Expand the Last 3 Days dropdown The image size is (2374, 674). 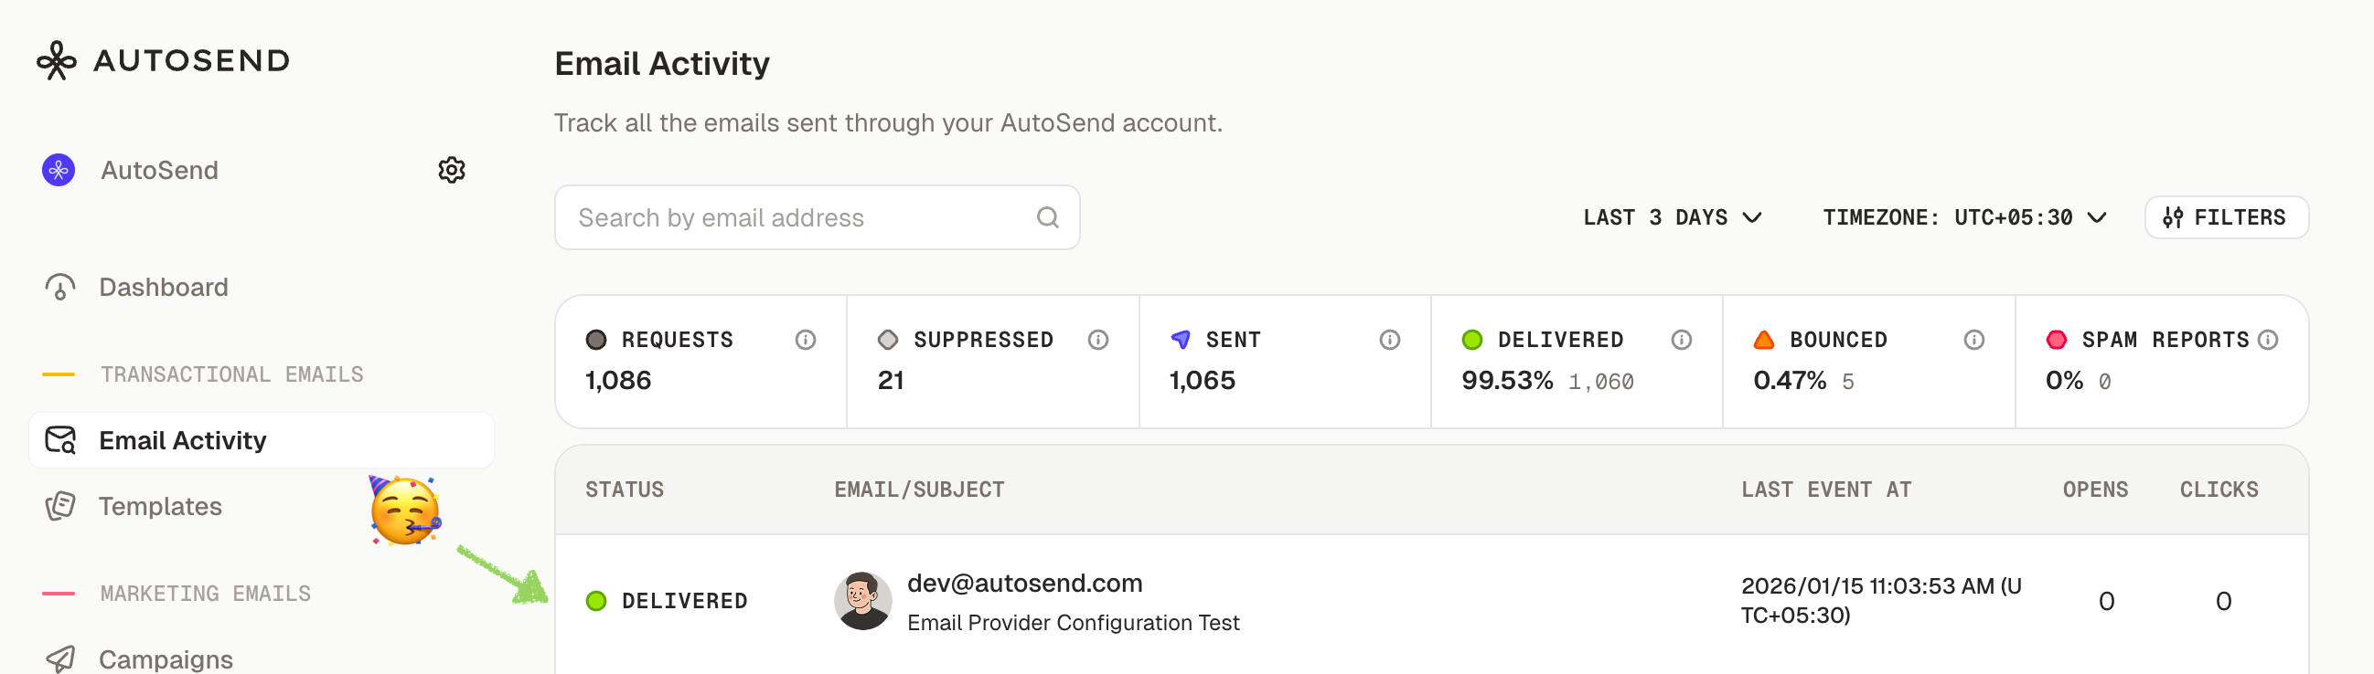(x=1672, y=218)
